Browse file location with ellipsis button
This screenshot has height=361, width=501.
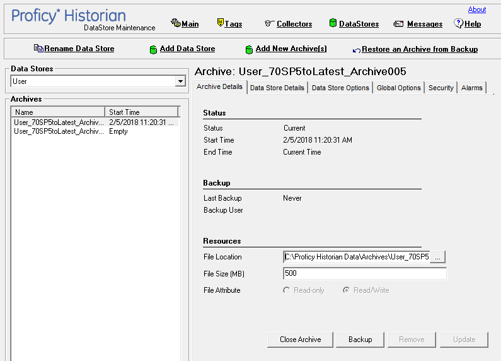(437, 257)
